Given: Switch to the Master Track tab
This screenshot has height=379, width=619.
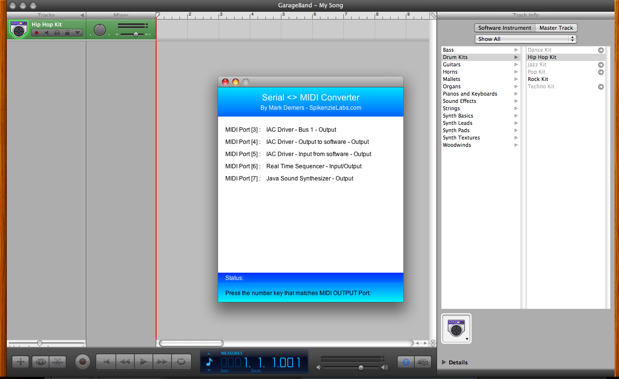Looking at the screenshot, I should tap(557, 28).
